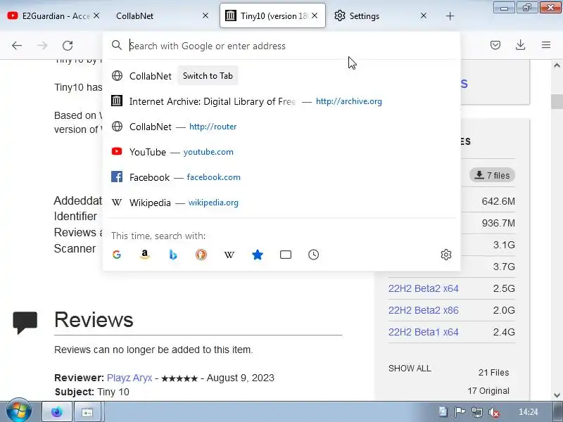Switch to the E2Guardian tab
The height and width of the screenshot is (422, 563).
tap(54, 15)
